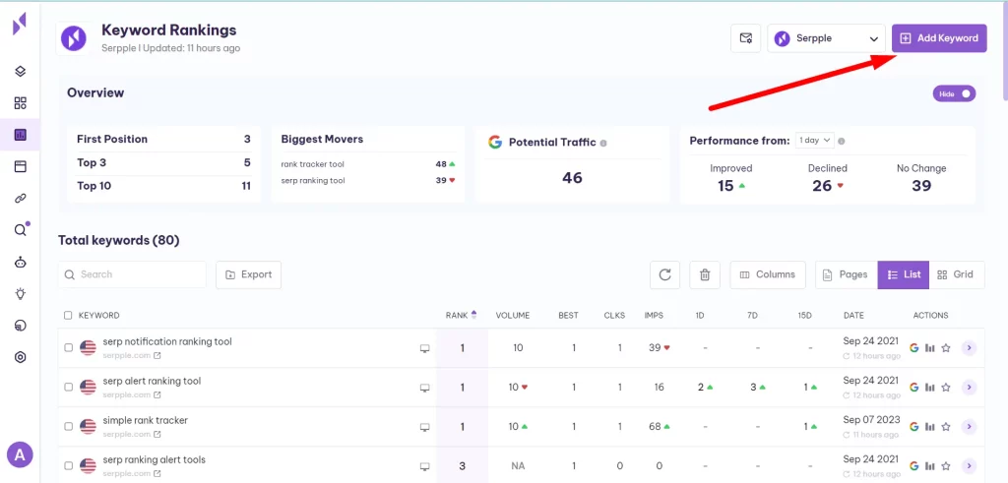Screen dimensions: 1008x483
Task: Star the simple rank tracker keyword
Action: click(x=946, y=427)
